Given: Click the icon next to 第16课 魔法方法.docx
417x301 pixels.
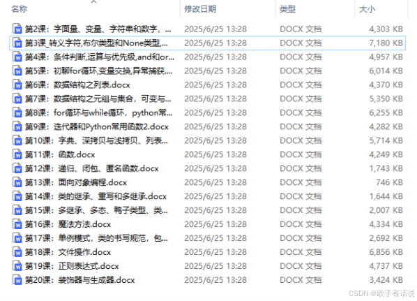Looking at the screenshot, I should tap(17, 224).
